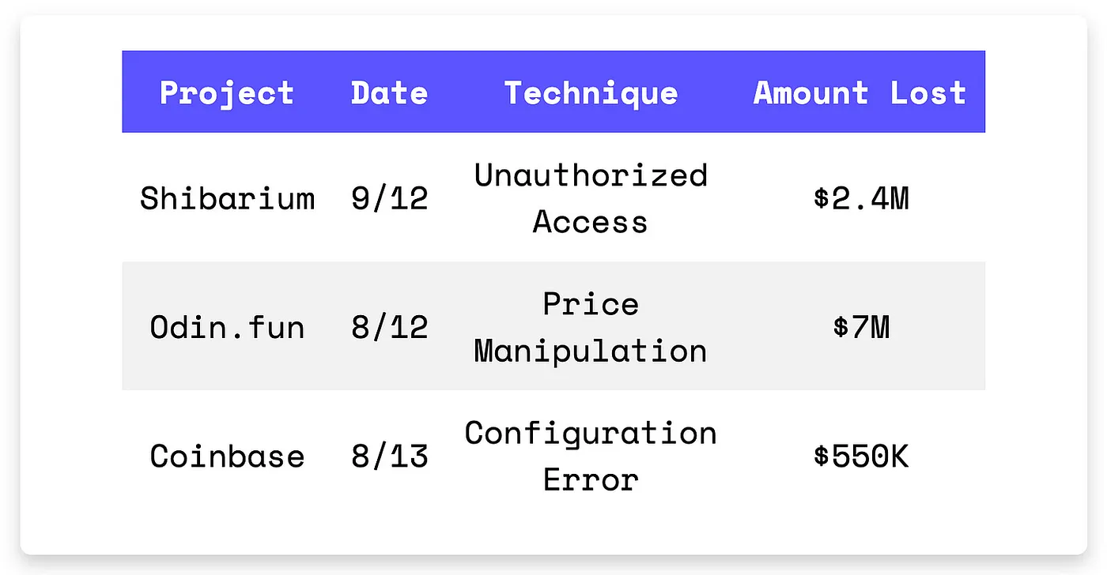Click the 8/13 date cell
Screen dimensions: 1107x575
pyautogui.click(x=389, y=456)
